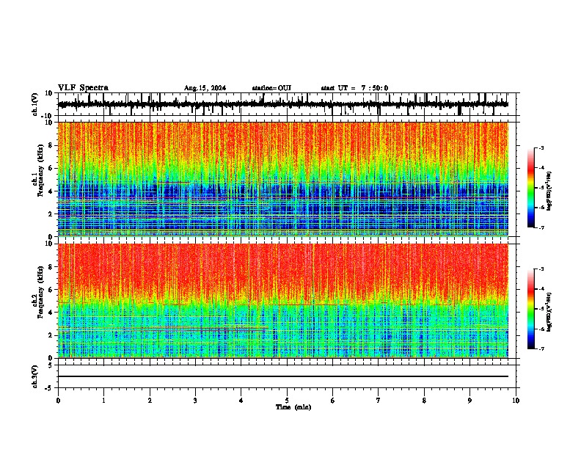Click the ch.1 voltage waveform trace
The image size is (581, 449).
283,104
